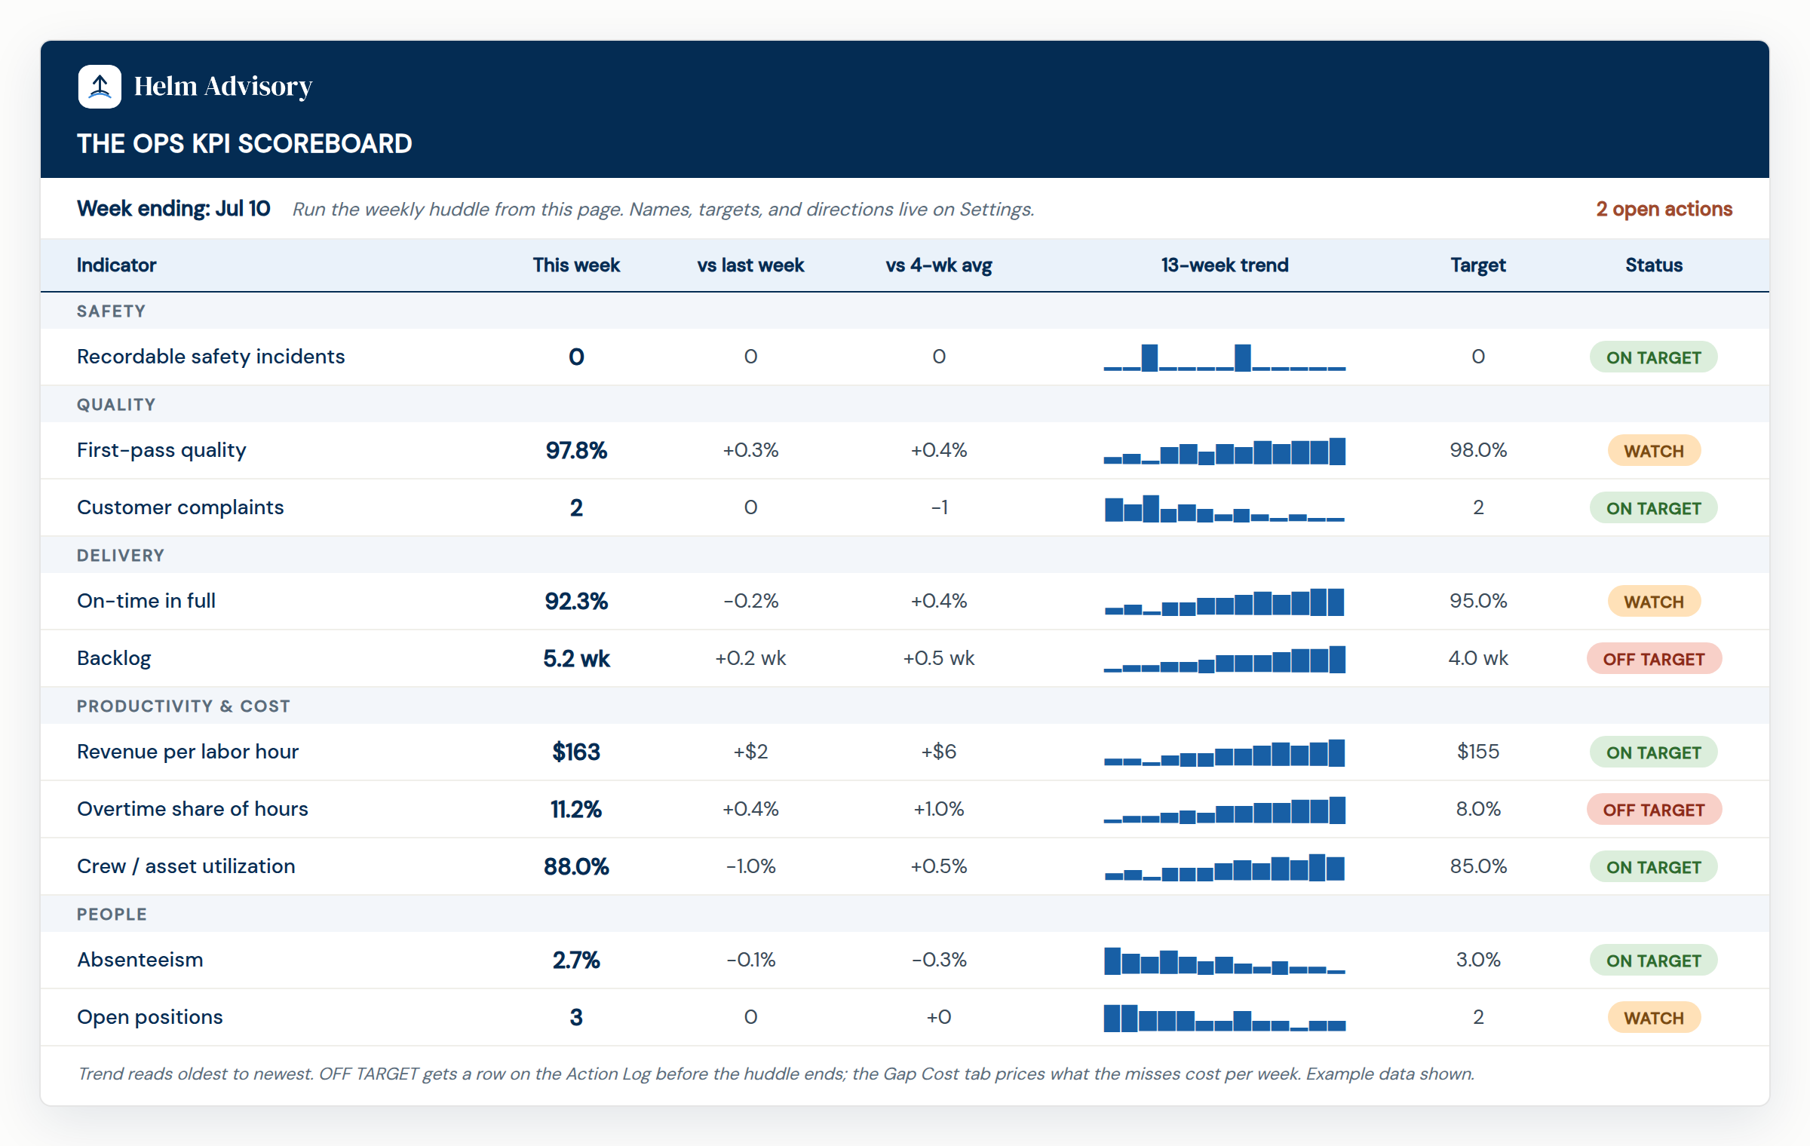1810x1146 pixels.
Task: Click OFF TARGET badge for Backlog
Action: point(1654,659)
